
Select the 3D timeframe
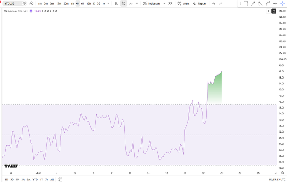[99, 3]
